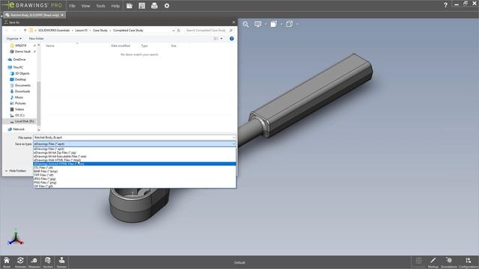Click the Search Completed Case Study box
The width and height of the screenshot is (479, 269).
tap(210, 30)
